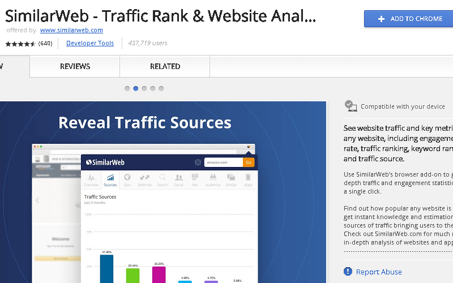The height and width of the screenshot is (283, 453).
Task: Select the third carousel dot
Action: pyautogui.click(x=144, y=88)
